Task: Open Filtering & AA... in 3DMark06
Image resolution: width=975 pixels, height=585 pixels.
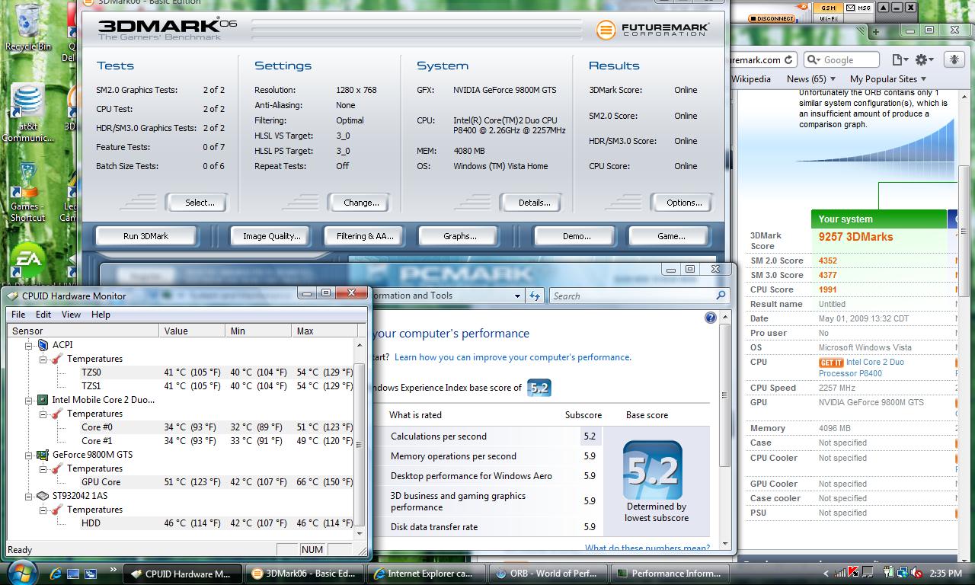Action: pyautogui.click(x=365, y=236)
